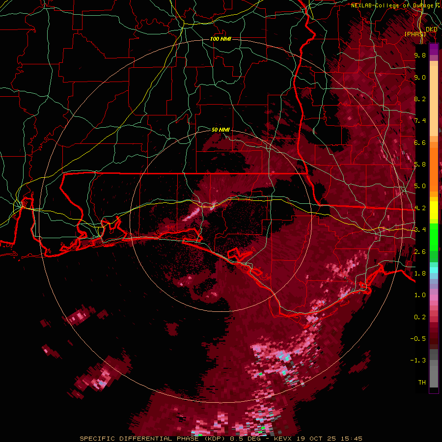The width and height of the screenshot is (442, 442).
Task: Click the SPECIFIC DIFFERENTIAL PHASE (KDP) caption text
Action: click(151, 439)
